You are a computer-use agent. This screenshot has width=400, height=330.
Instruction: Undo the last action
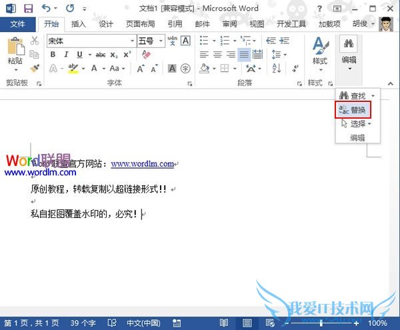47,9
